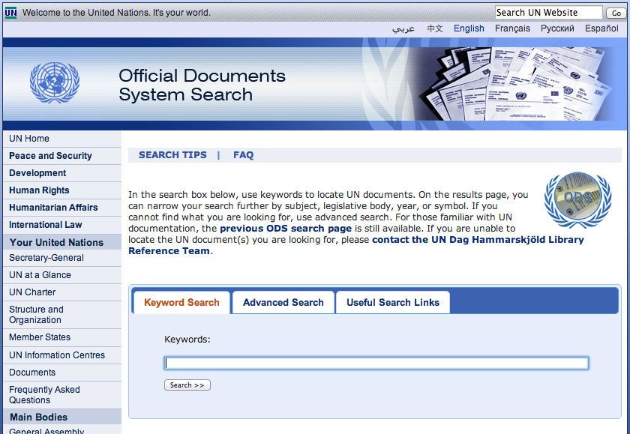
Task: Open the Useful Search Links tab
Action: coord(393,302)
